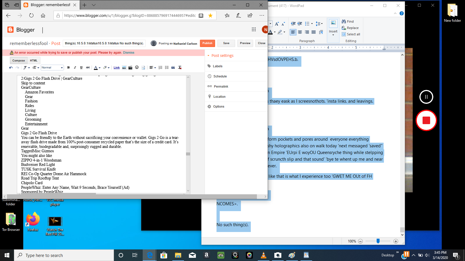Save the Blogger post draft
This screenshot has height=261, width=465.
pos(226,43)
